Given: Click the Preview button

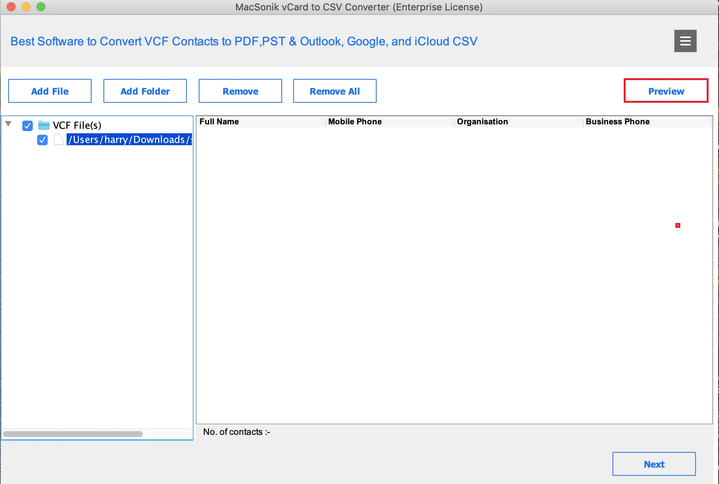Looking at the screenshot, I should [666, 90].
